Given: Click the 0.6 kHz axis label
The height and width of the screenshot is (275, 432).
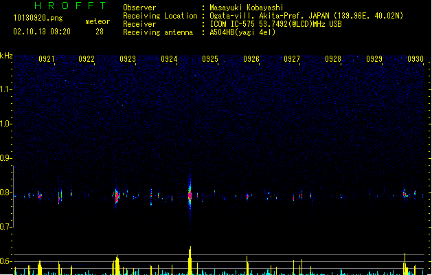Looking at the screenshot, I should click(5, 261).
